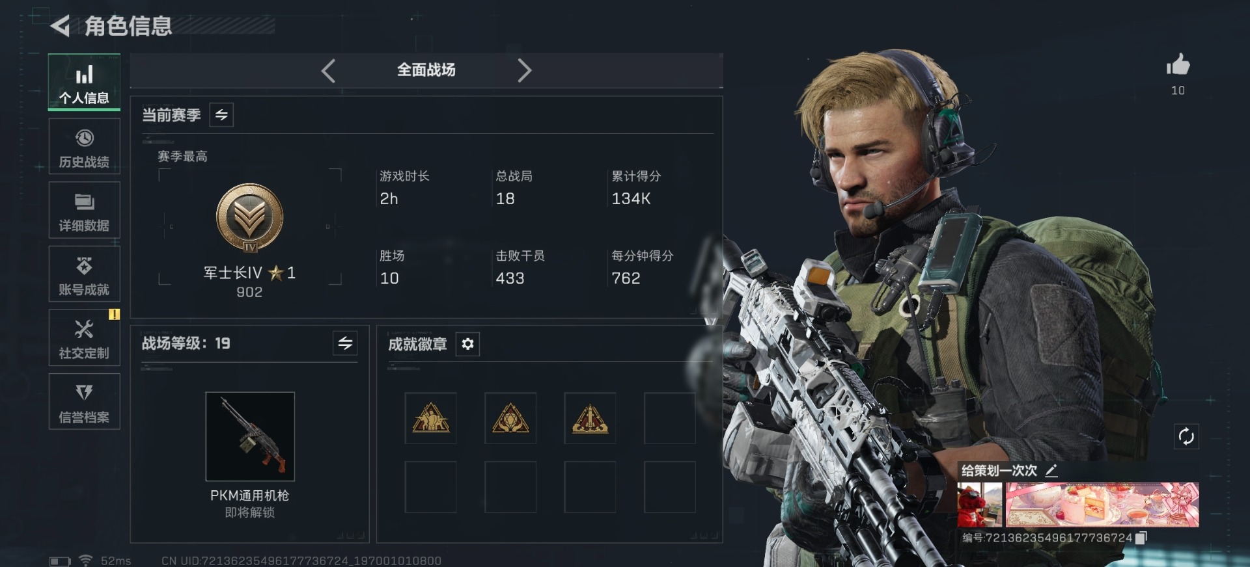
Task: Open the 信誉档案 tab
Action: 84,401
